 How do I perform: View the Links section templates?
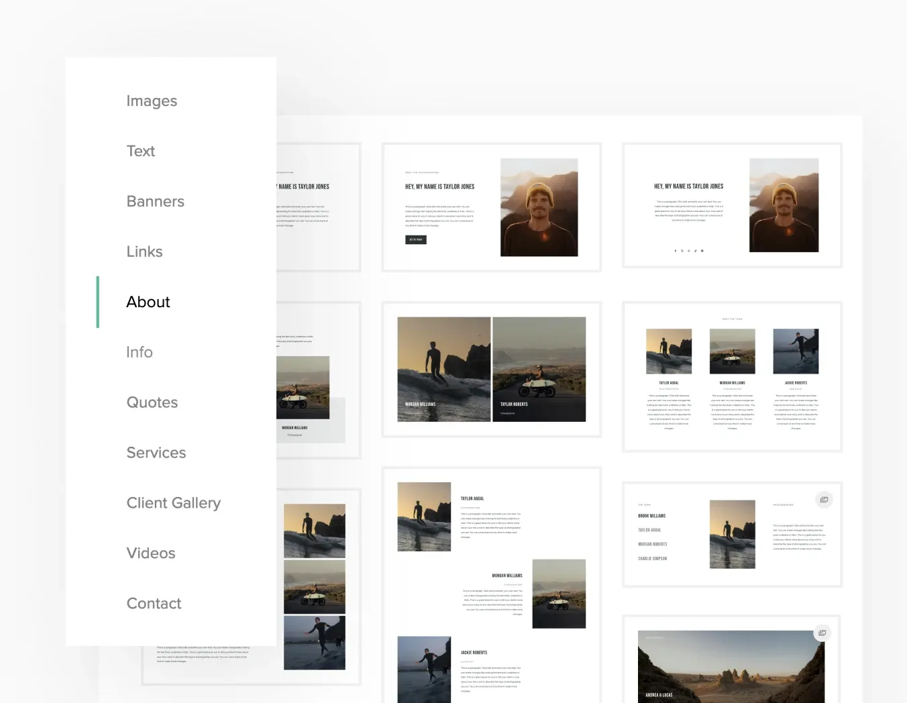144,252
